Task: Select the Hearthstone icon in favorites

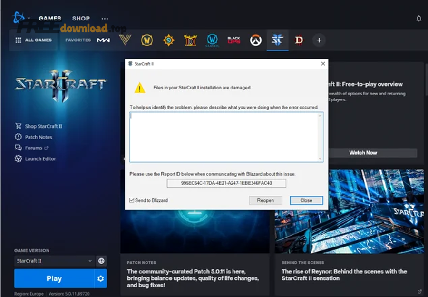Action: (168, 40)
